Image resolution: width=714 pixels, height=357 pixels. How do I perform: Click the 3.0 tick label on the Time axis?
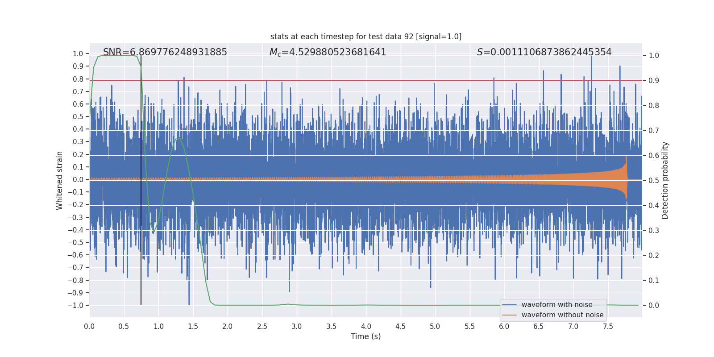297,326
